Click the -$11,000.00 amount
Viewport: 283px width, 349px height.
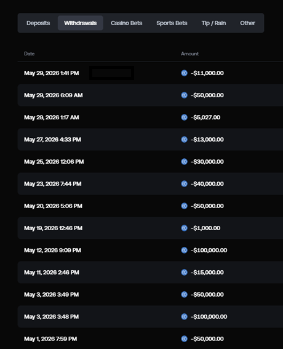coord(207,73)
